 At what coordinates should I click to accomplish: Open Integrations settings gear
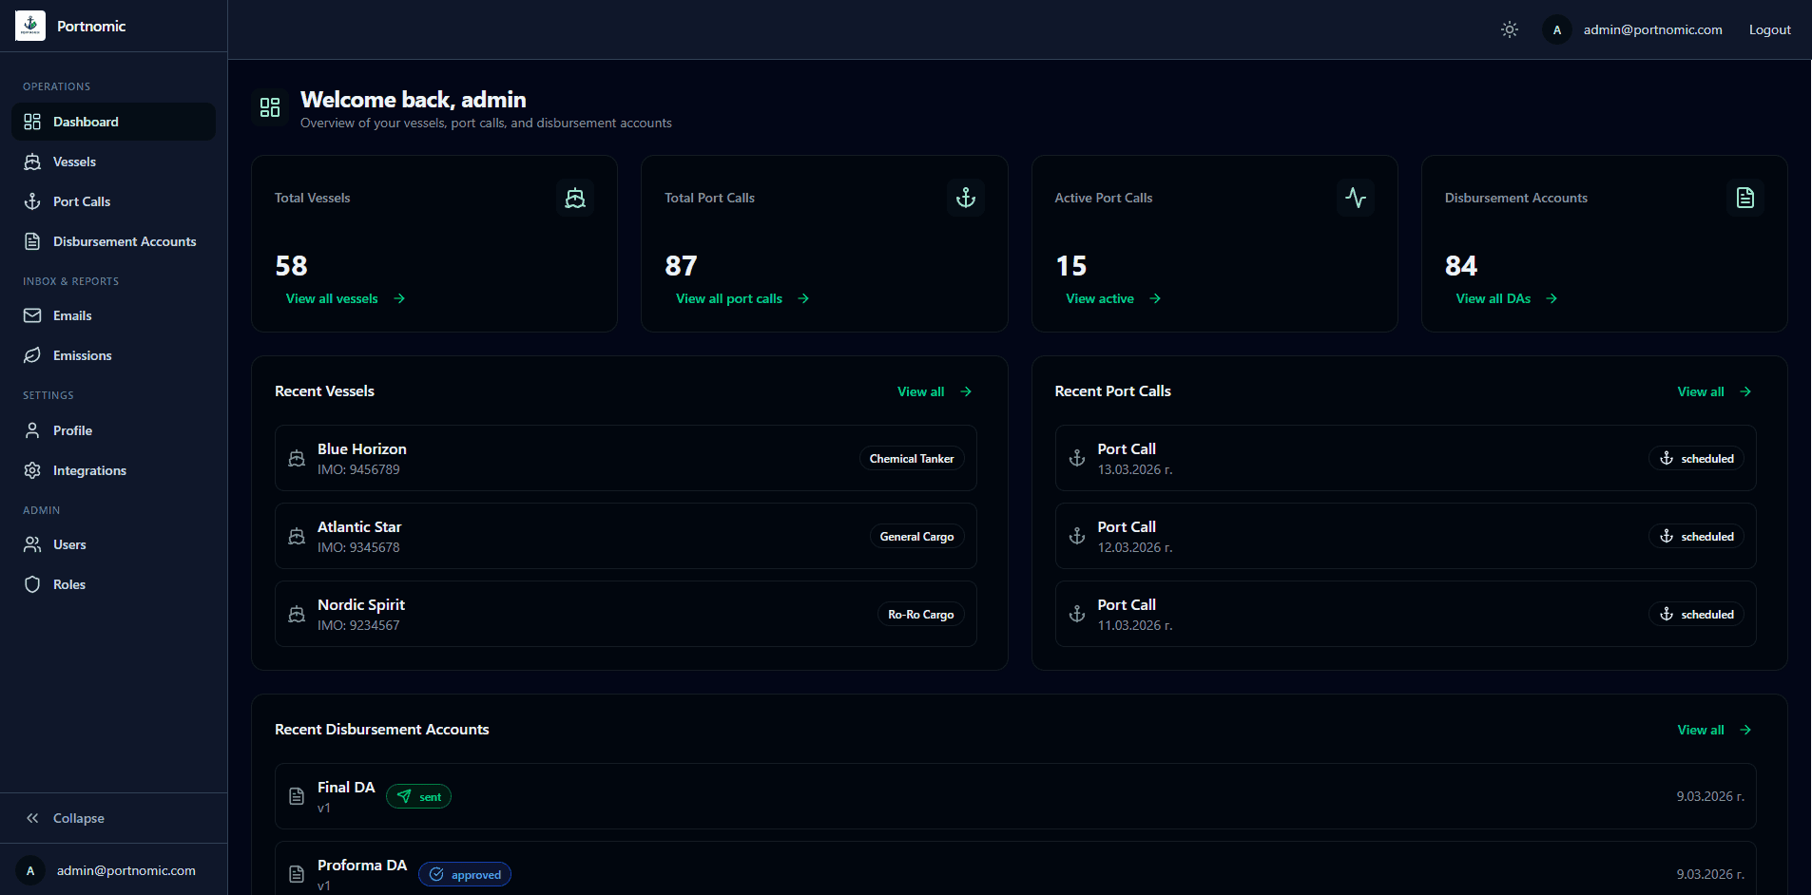click(32, 469)
